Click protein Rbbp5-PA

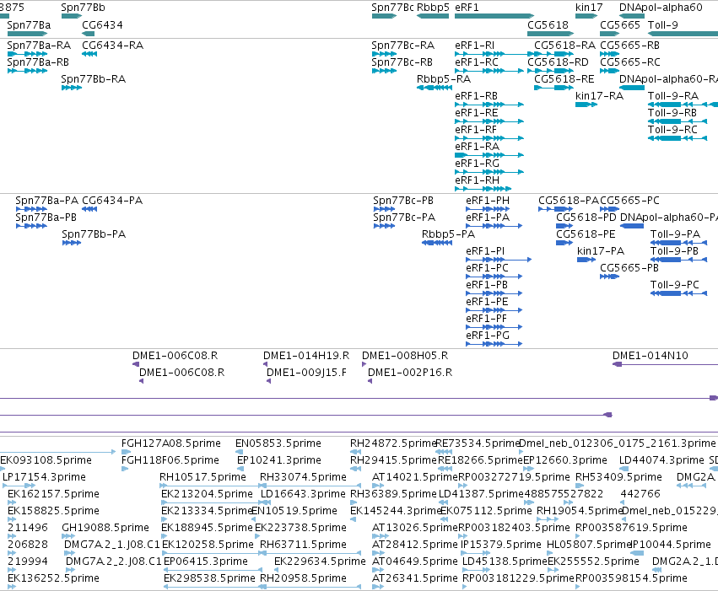448,234
